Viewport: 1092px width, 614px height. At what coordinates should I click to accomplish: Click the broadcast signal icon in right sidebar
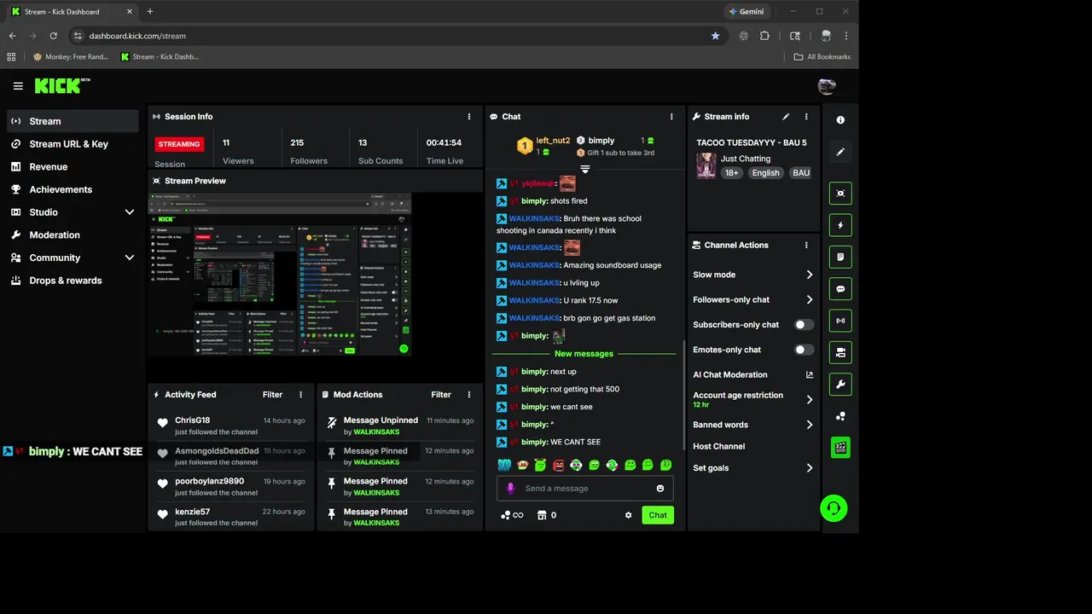tap(840, 321)
